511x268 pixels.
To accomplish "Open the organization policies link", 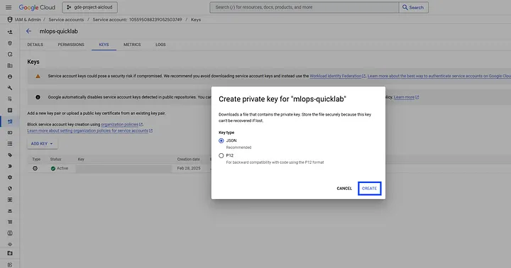I will [x=120, y=124].
